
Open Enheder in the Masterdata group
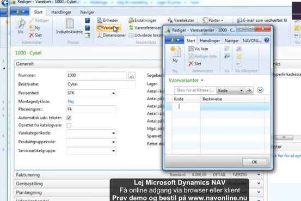coord(108,20)
